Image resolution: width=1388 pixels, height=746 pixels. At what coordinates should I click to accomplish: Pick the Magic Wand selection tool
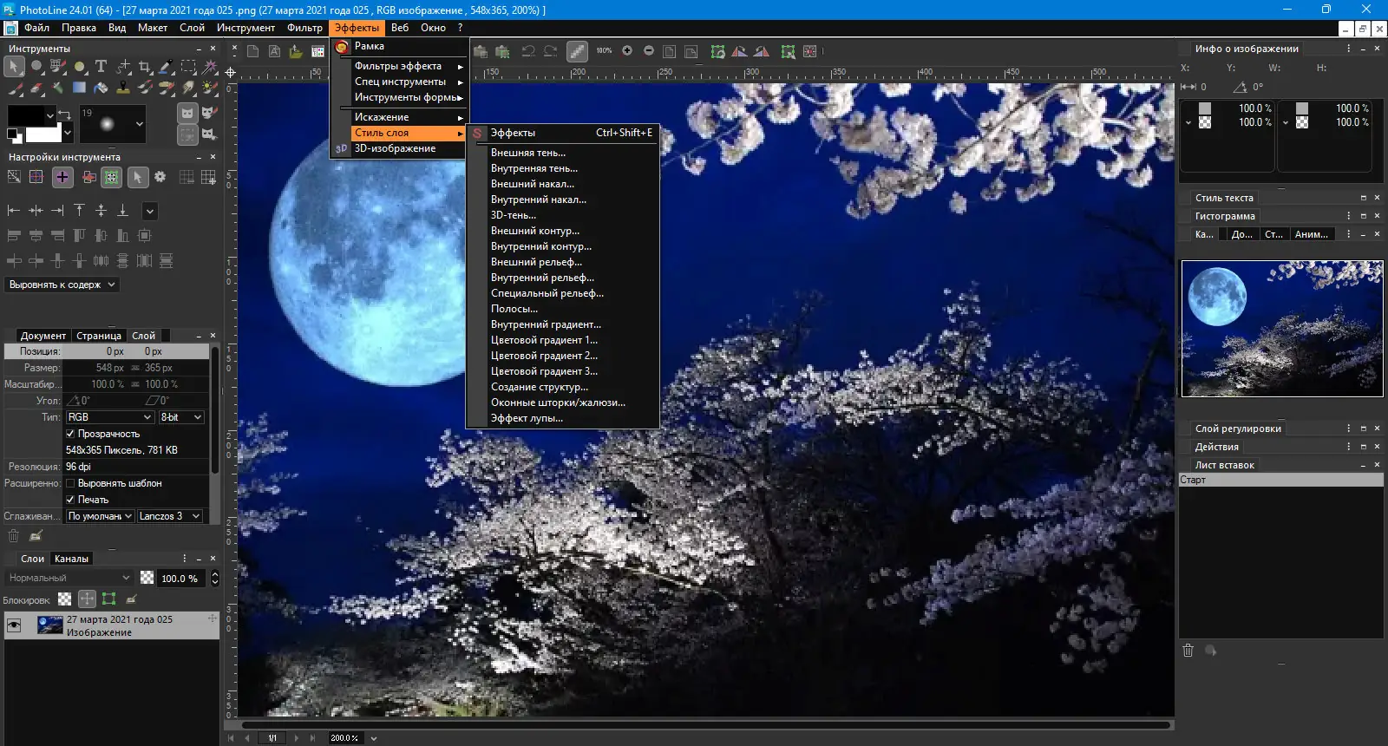210,67
